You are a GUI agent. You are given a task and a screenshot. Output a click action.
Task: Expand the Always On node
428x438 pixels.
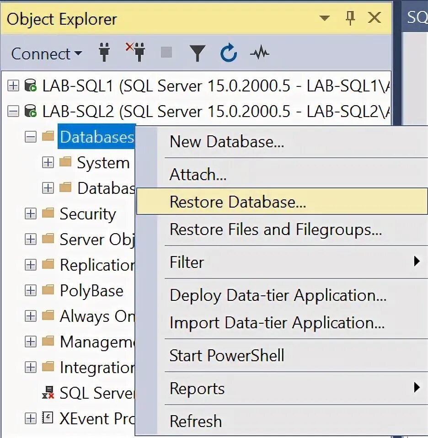[x=31, y=316]
